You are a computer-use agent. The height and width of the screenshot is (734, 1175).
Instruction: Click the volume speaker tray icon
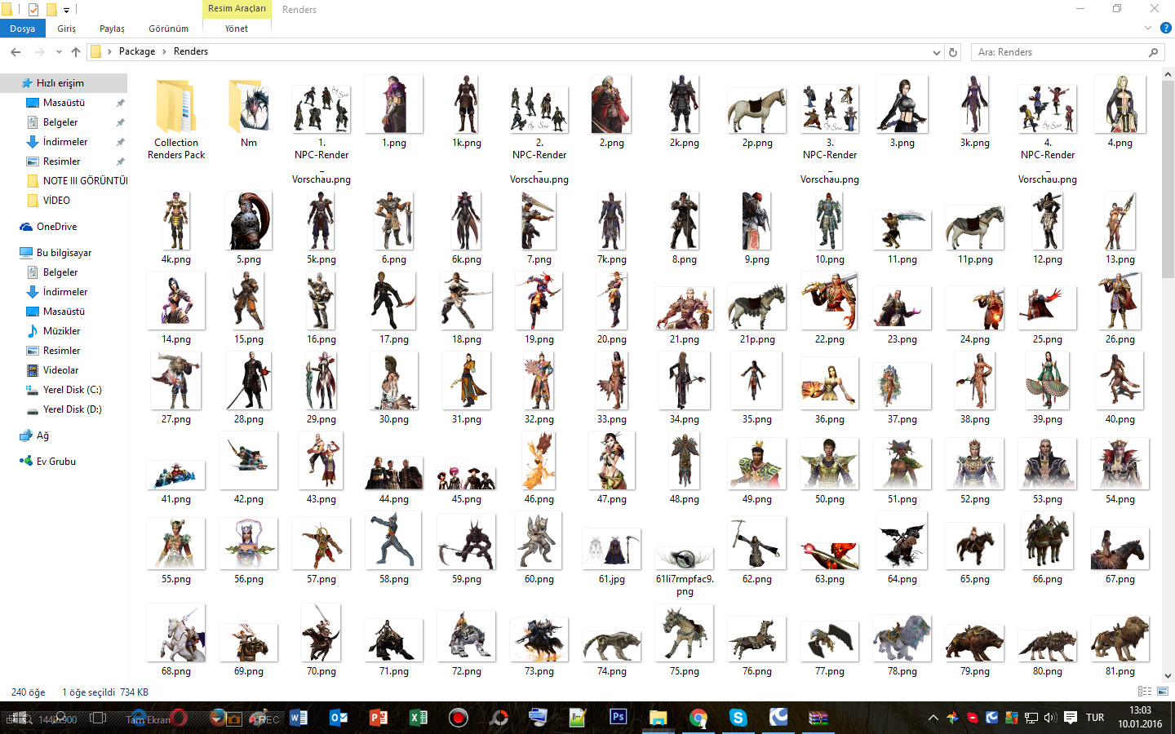pos(1050,718)
